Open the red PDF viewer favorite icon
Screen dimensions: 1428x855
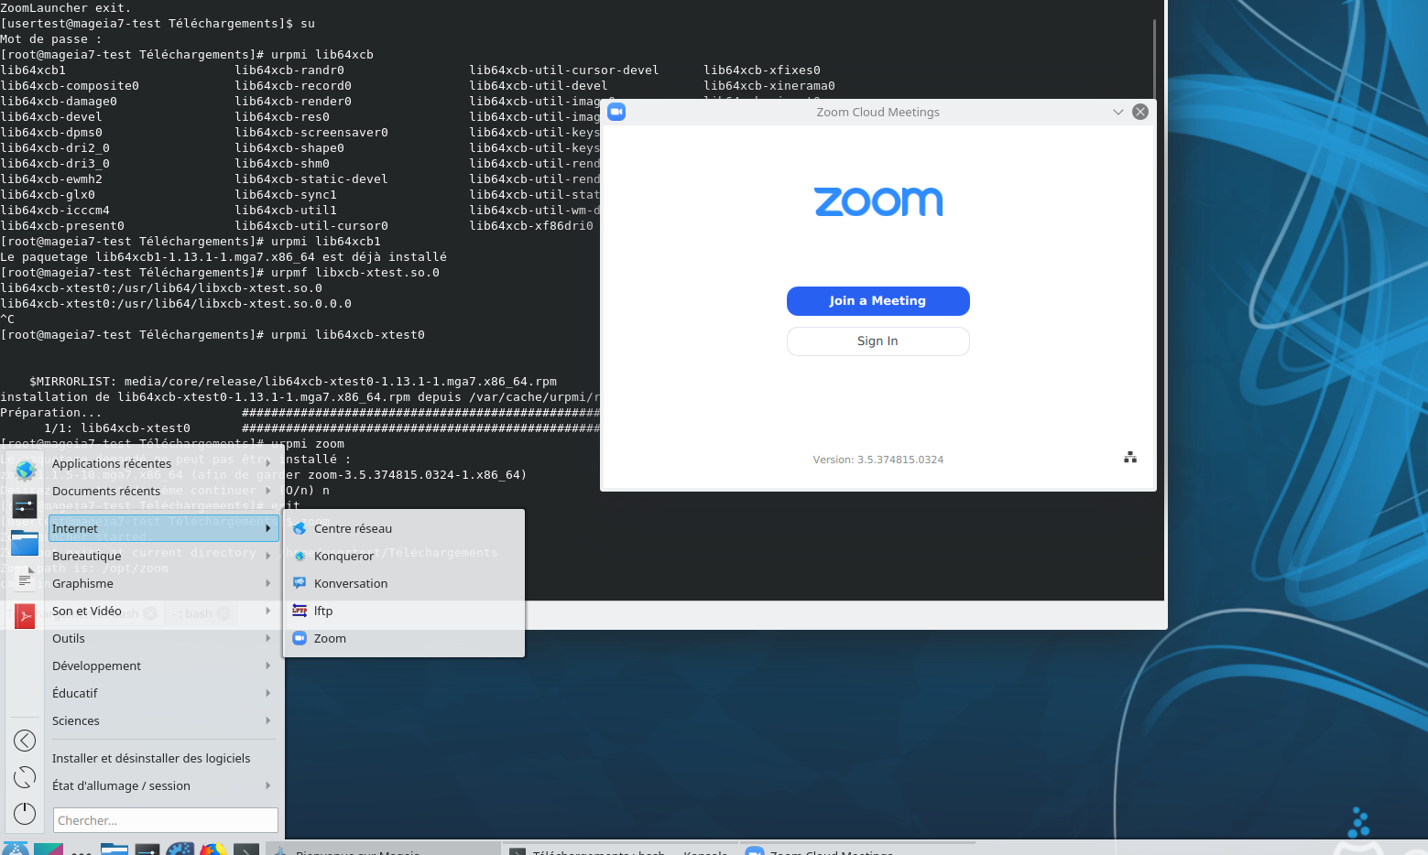25,616
